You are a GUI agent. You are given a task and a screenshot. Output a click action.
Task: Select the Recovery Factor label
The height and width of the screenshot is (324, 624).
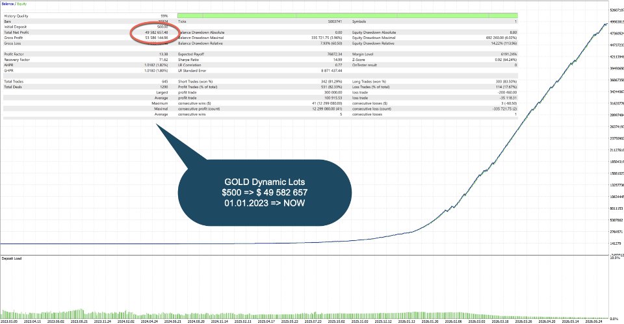[17, 60]
